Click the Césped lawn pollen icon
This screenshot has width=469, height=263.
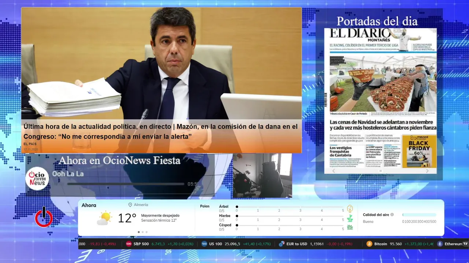point(350,227)
